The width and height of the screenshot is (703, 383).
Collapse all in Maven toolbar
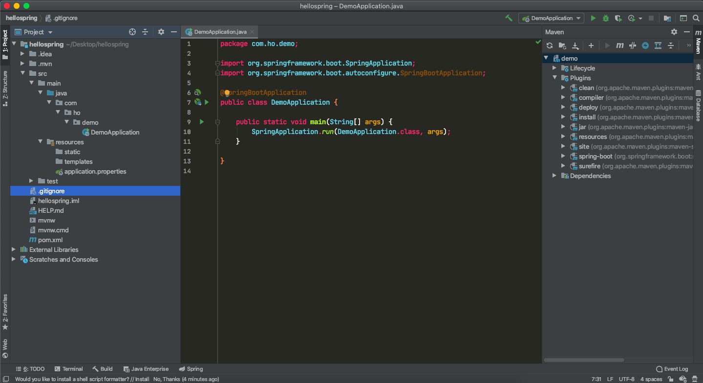671,45
